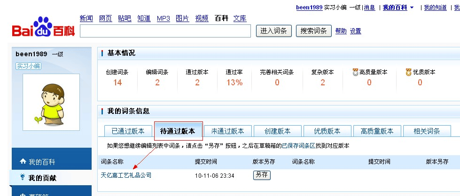Click the 实习小编 badge under username
Image resolution: width=460 pixels, height=196 pixels.
(x=28, y=66)
